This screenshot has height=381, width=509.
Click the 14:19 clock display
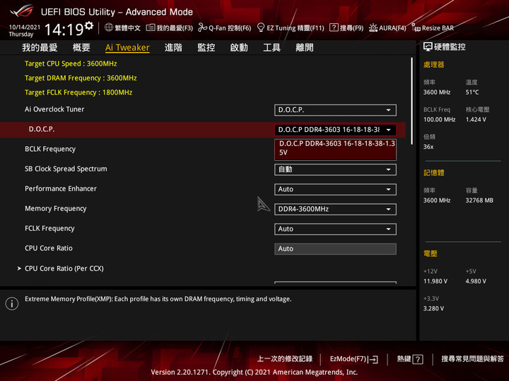point(64,30)
